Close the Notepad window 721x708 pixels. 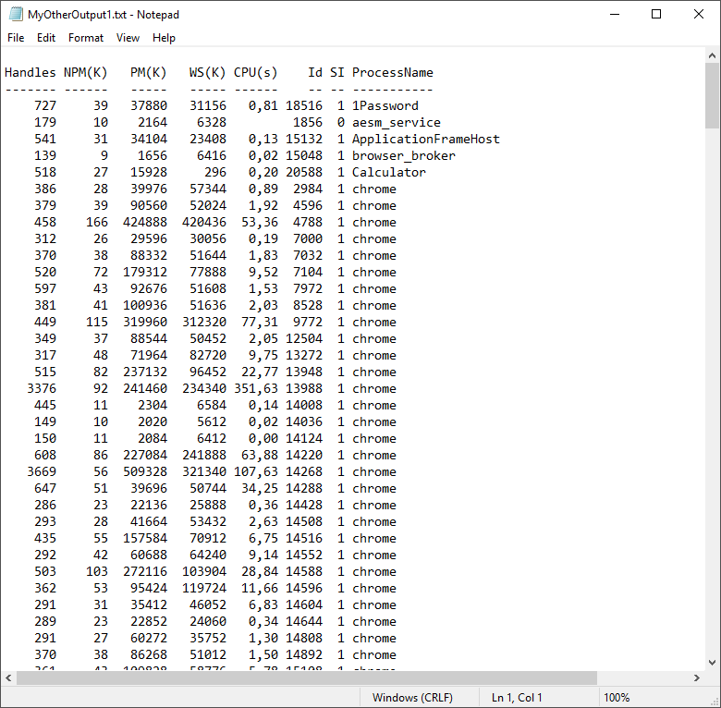tap(699, 14)
